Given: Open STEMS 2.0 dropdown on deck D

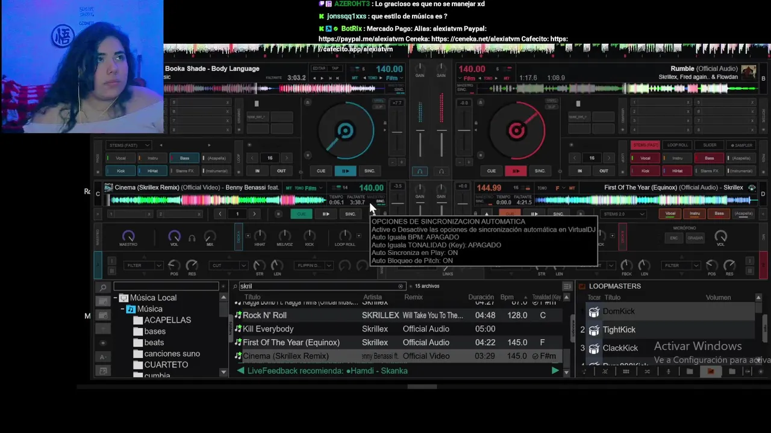Looking at the screenshot, I should [x=624, y=213].
